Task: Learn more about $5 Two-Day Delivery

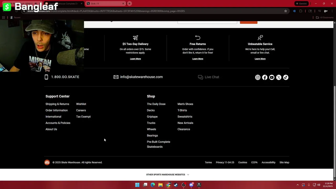Action: click(x=135, y=59)
